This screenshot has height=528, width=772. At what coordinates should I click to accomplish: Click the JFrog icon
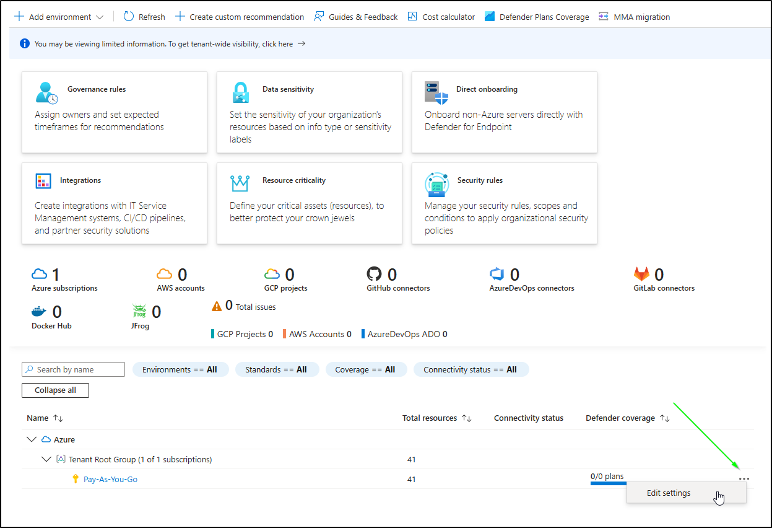139,311
